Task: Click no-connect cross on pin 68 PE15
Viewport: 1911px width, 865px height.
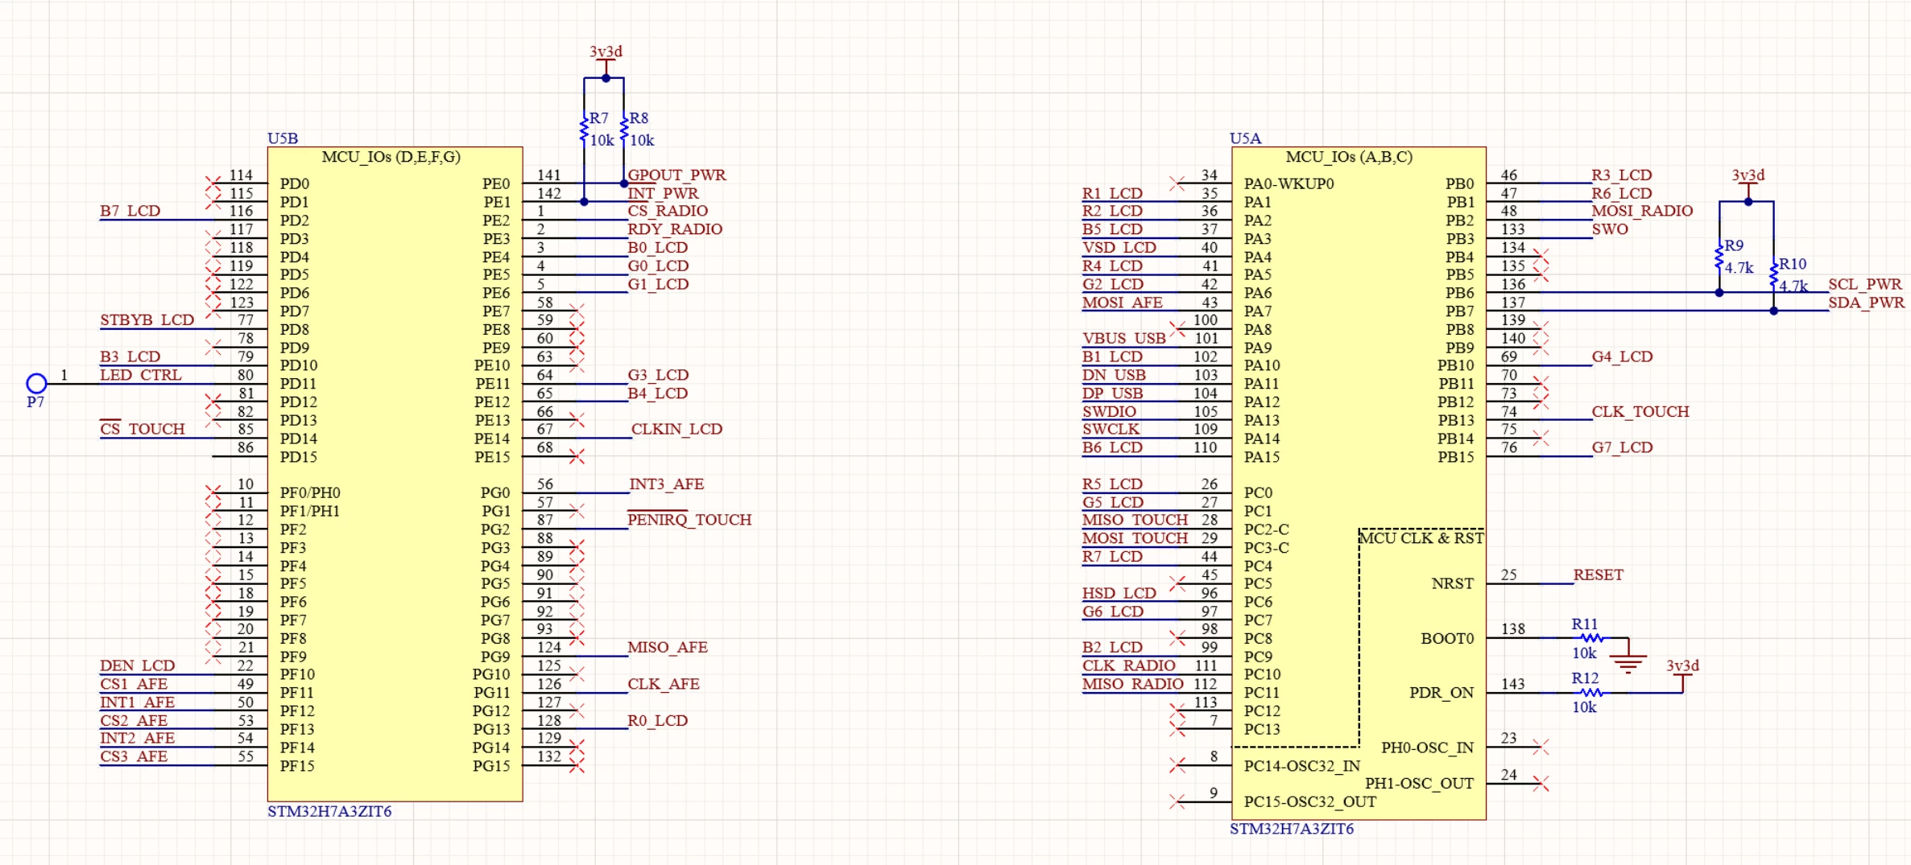Action: [x=576, y=456]
